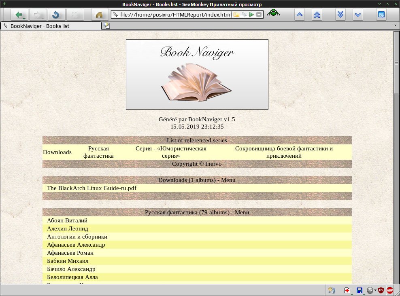Click the vertical scrollbar thumb
Screen dimensions: 400x296
point(396,62)
